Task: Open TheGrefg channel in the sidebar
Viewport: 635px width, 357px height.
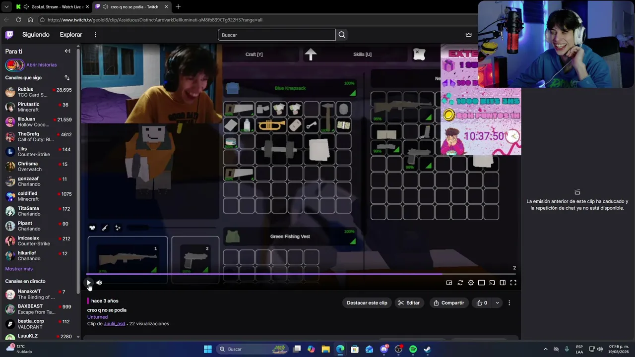Action: pyautogui.click(x=39, y=137)
